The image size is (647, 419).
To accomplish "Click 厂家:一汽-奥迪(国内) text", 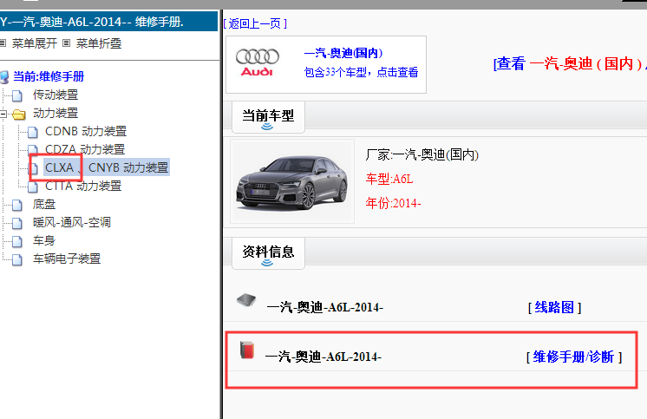I will click(x=422, y=154).
